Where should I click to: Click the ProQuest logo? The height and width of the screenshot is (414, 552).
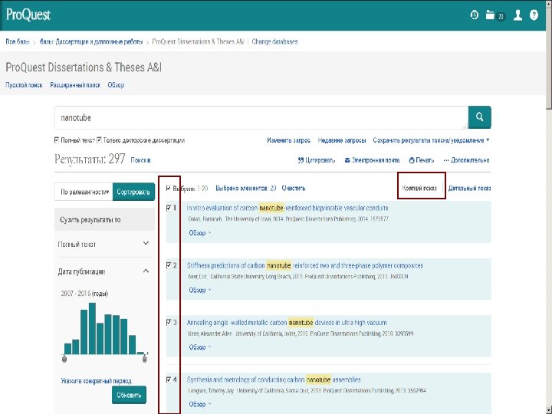coord(28,15)
